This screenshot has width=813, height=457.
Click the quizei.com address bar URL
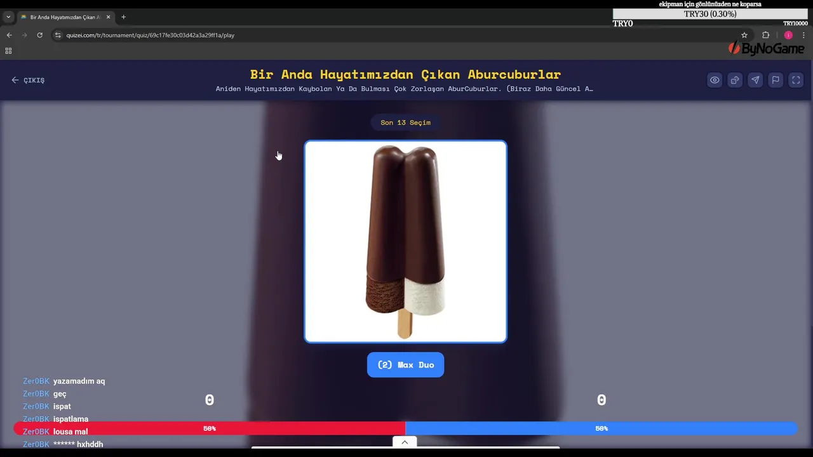(x=151, y=35)
